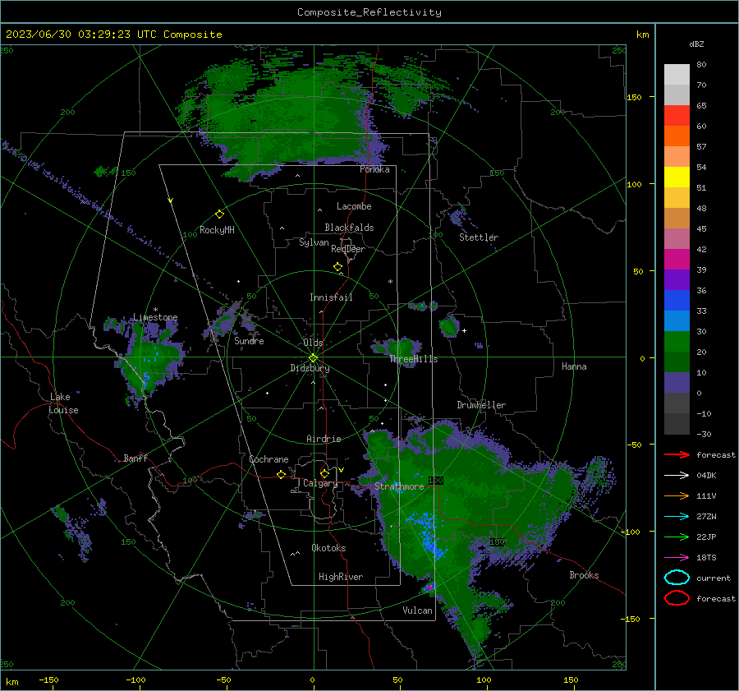739x691 pixels.
Task: Click the yellow radar-center diamond at Didsbury
Action: 313,358
